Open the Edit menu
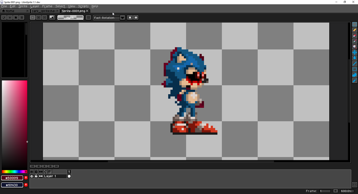 13,6
